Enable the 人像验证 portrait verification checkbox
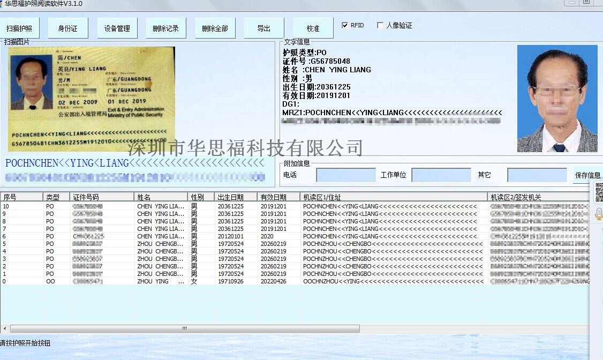 [x=380, y=25]
